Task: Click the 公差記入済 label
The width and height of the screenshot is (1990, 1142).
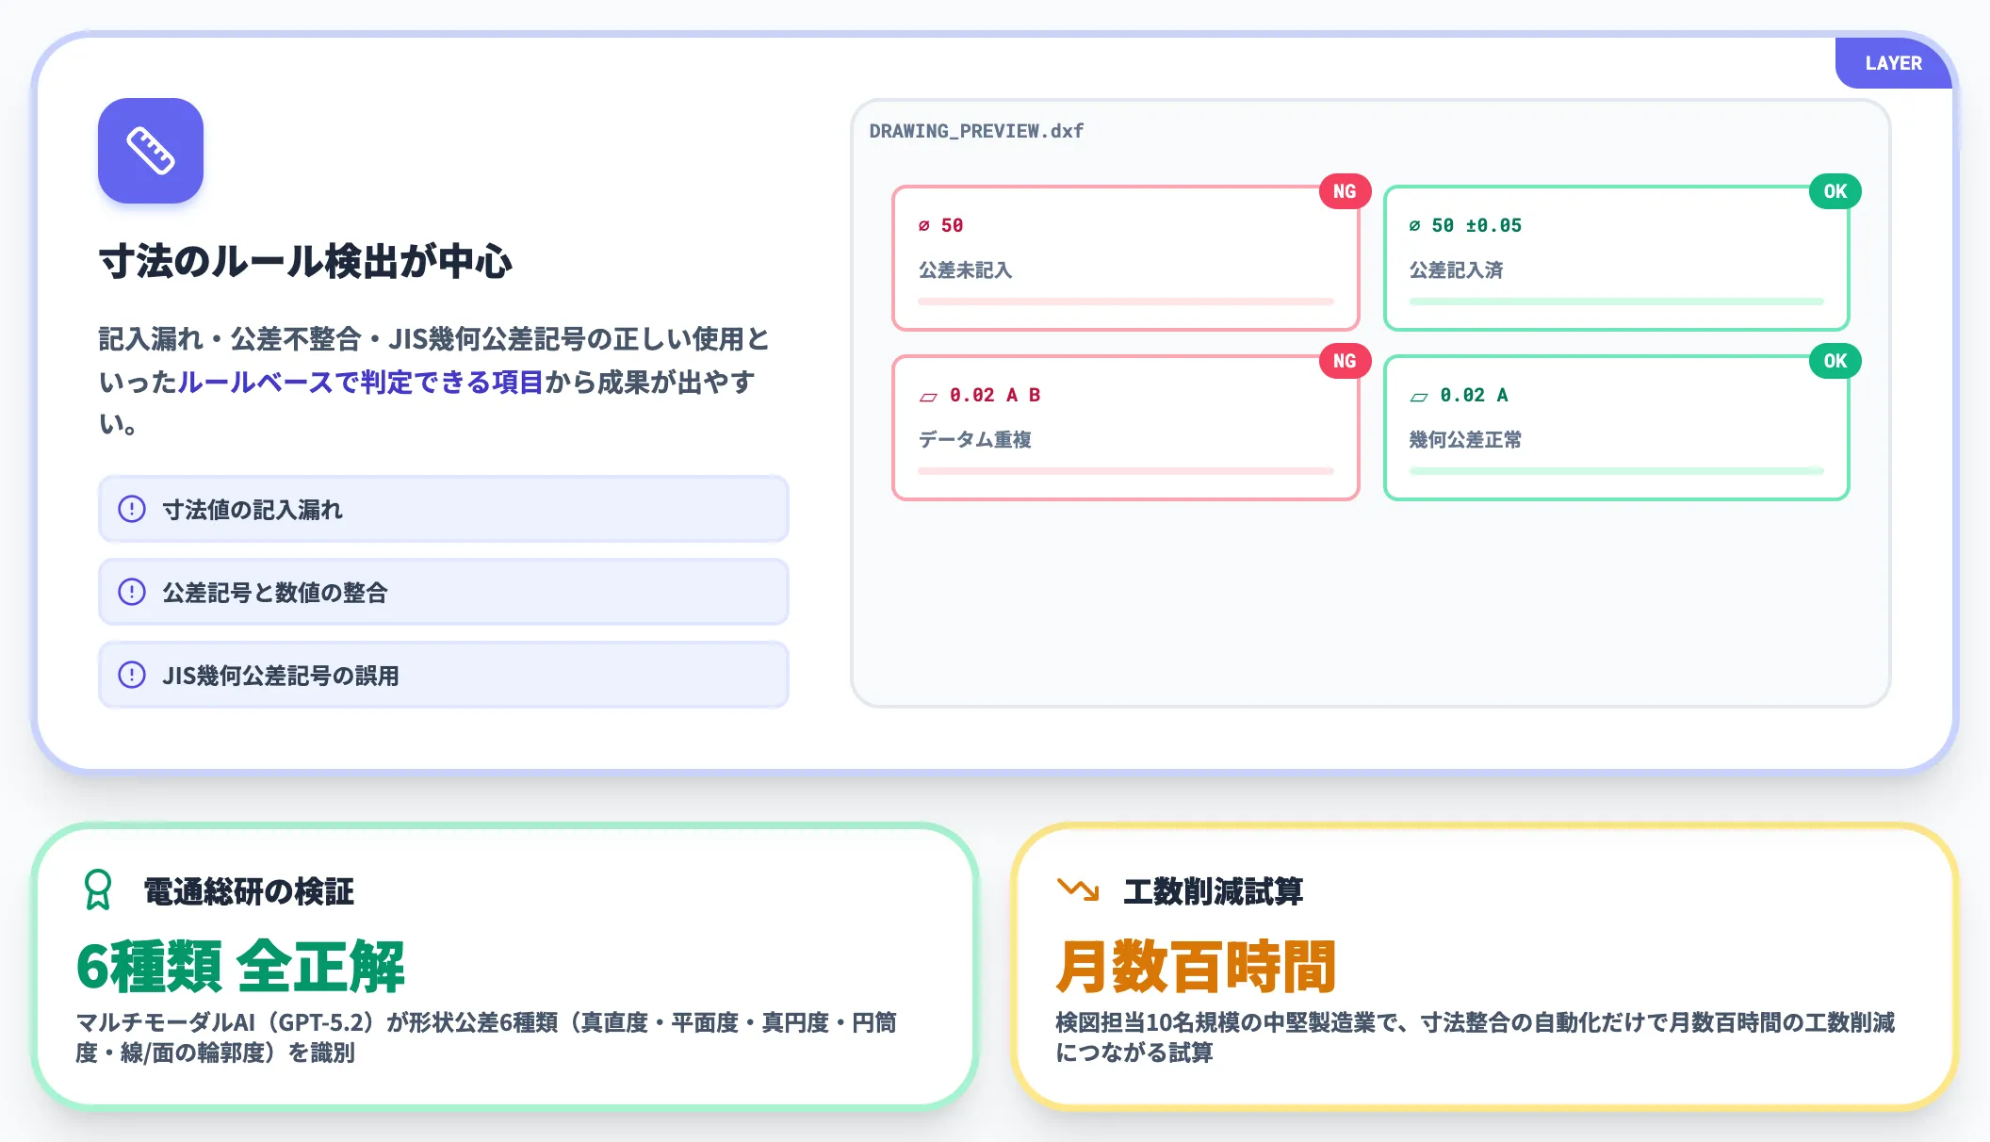Action: tap(1456, 270)
